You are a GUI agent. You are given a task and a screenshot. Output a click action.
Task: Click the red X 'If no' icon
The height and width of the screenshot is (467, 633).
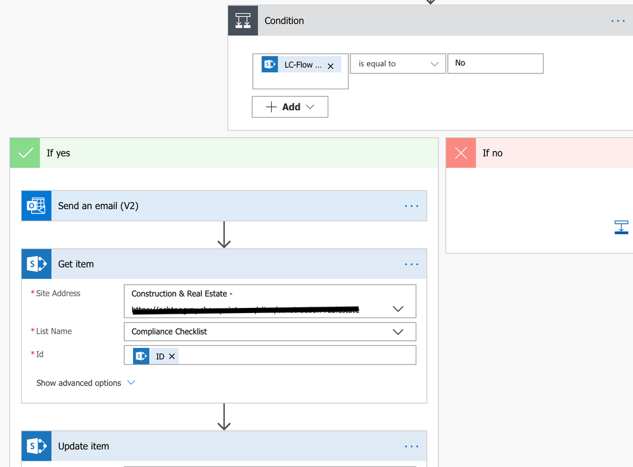[461, 153]
